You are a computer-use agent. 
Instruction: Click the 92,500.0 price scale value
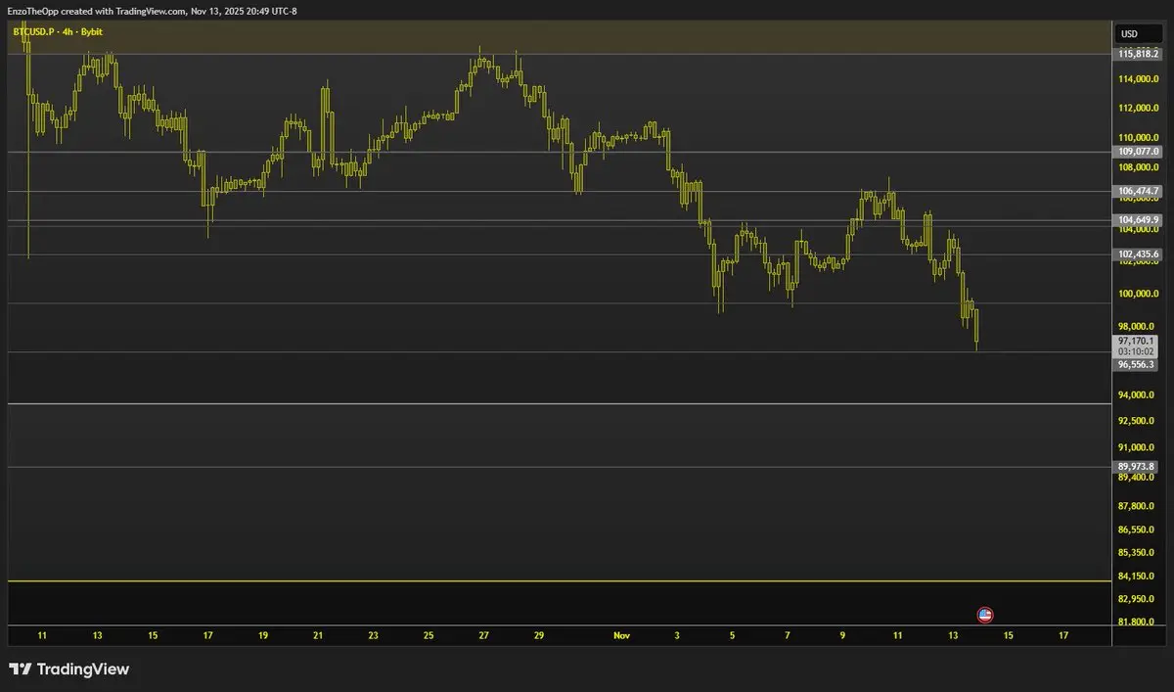[1137, 421]
